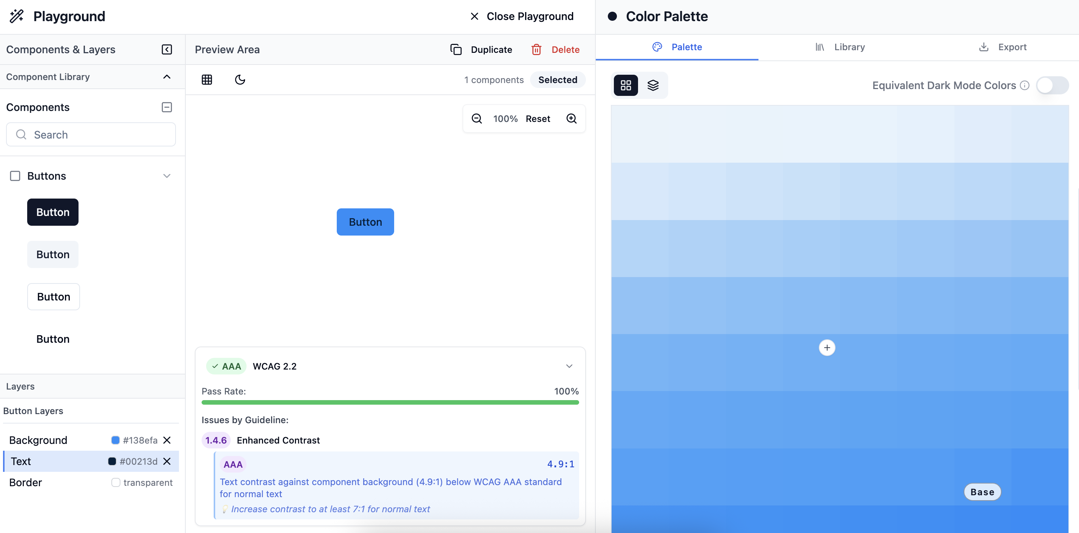
Task: Click the Selected badge
Action: (558, 80)
